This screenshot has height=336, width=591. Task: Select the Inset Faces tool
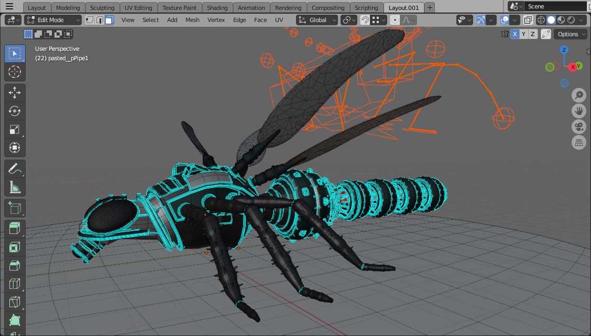point(15,248)
